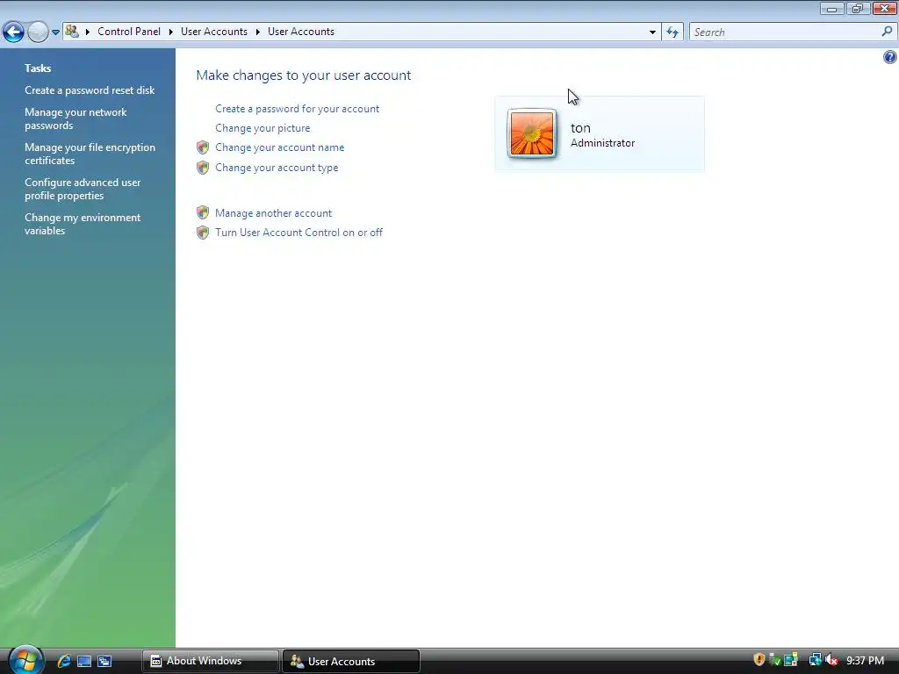Restore down the User Accounts window
This screenshot has height=674, width=899.
click(858, 8)
